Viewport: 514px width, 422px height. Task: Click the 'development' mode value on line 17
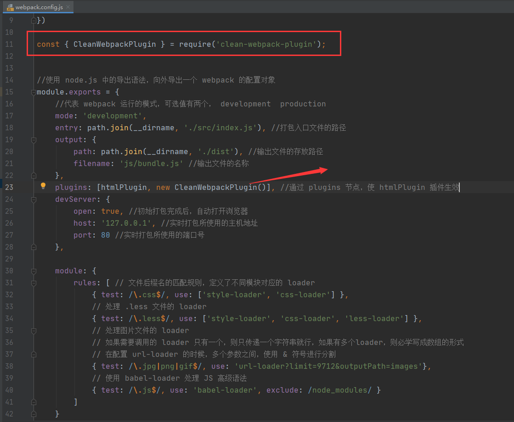(x=113, y=116)
